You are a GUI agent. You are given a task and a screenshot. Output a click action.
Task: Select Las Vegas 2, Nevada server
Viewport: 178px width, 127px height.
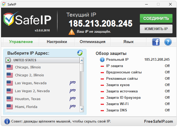(x=43, y=91)
